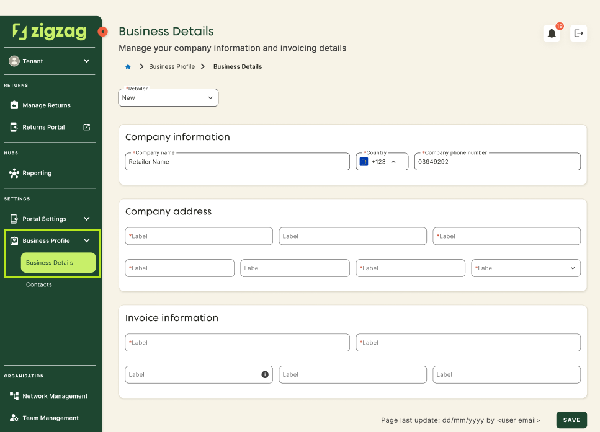Click the Team Management people icon

(16, 417)
